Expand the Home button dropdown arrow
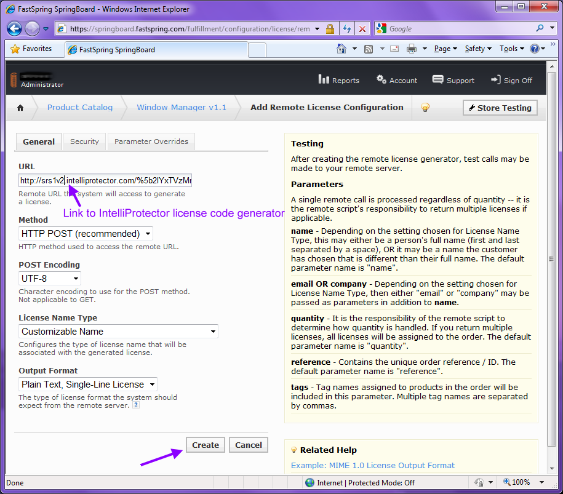 pyautogui.click(x=355, y=49)
